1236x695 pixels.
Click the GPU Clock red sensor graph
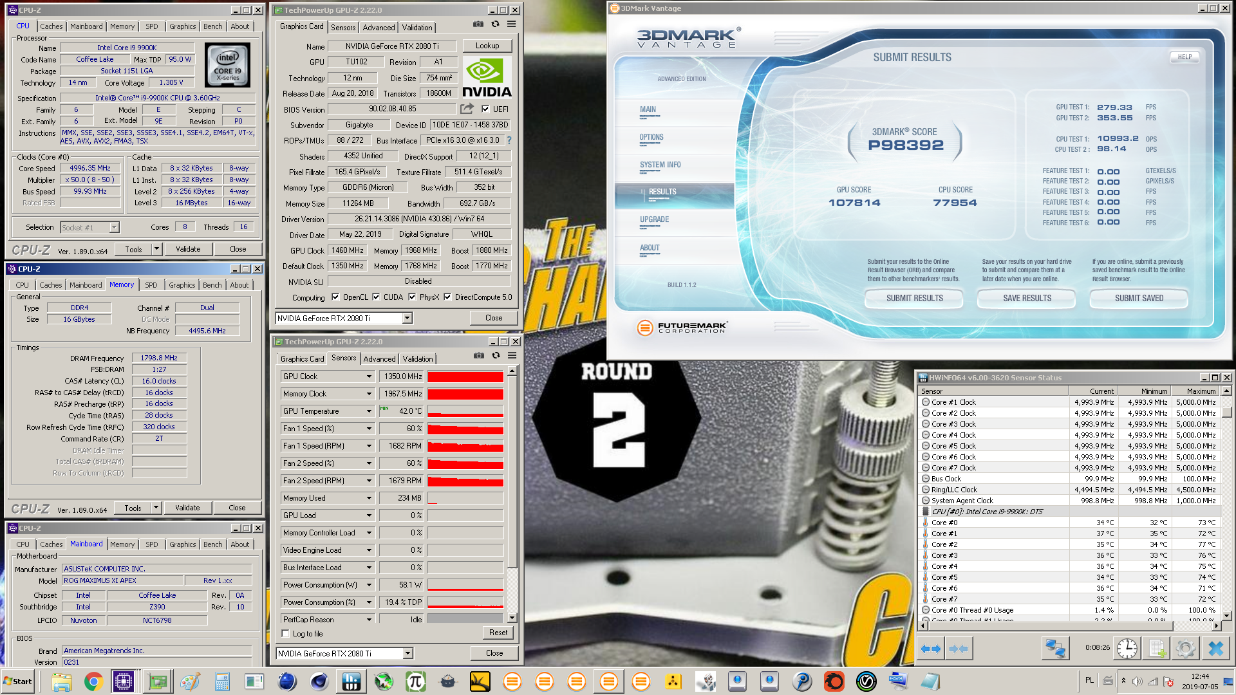coord(465,376)
